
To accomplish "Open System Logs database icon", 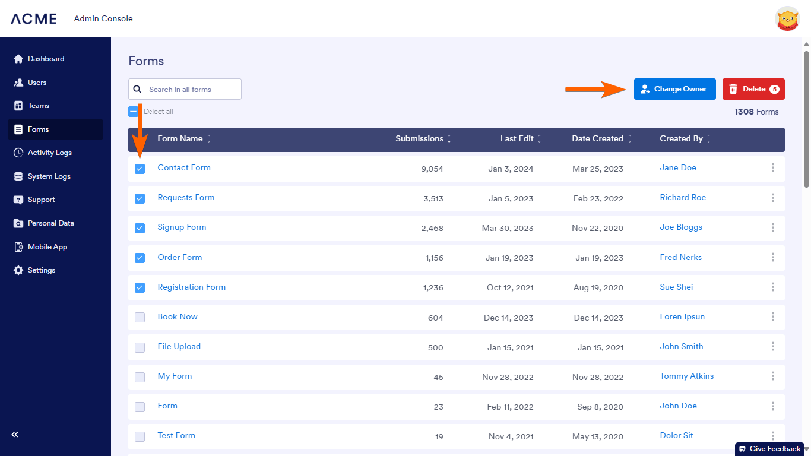I will 18,176.
